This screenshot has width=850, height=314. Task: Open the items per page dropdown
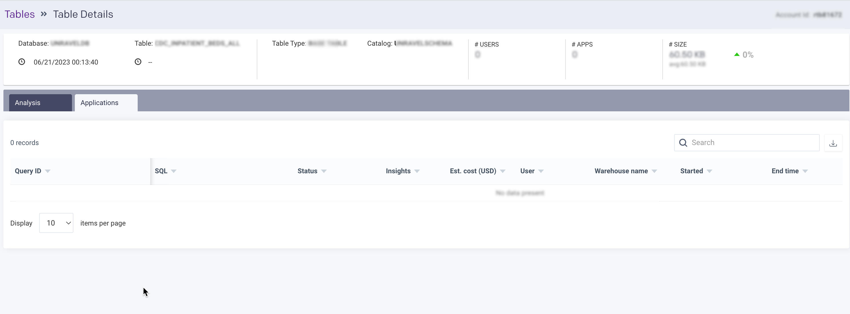pyautogui.click(x=56, y=223)
